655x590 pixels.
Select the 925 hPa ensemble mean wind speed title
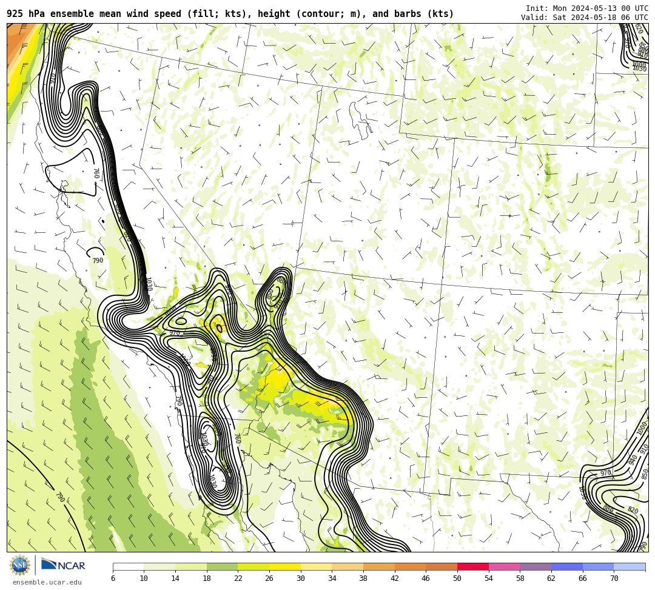pos(230,14)
